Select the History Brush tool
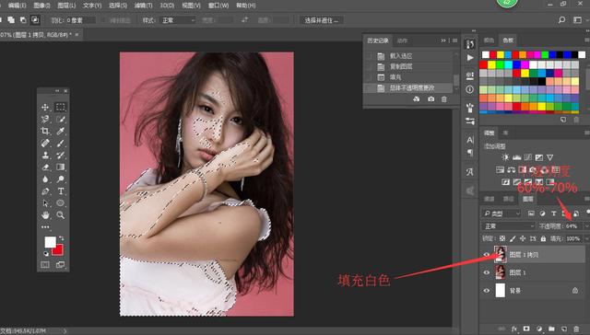This screenshot has width=590, height=335. 60,156
